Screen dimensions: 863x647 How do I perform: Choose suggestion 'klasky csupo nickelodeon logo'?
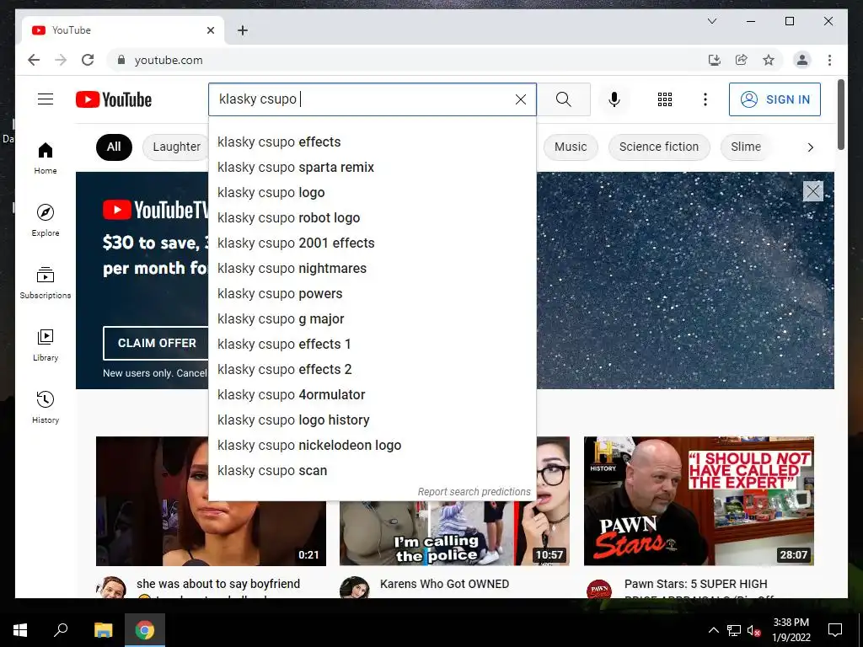pos(372,446)
